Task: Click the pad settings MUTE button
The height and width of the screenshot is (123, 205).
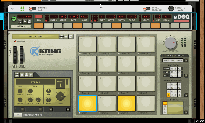Action: 166,60
